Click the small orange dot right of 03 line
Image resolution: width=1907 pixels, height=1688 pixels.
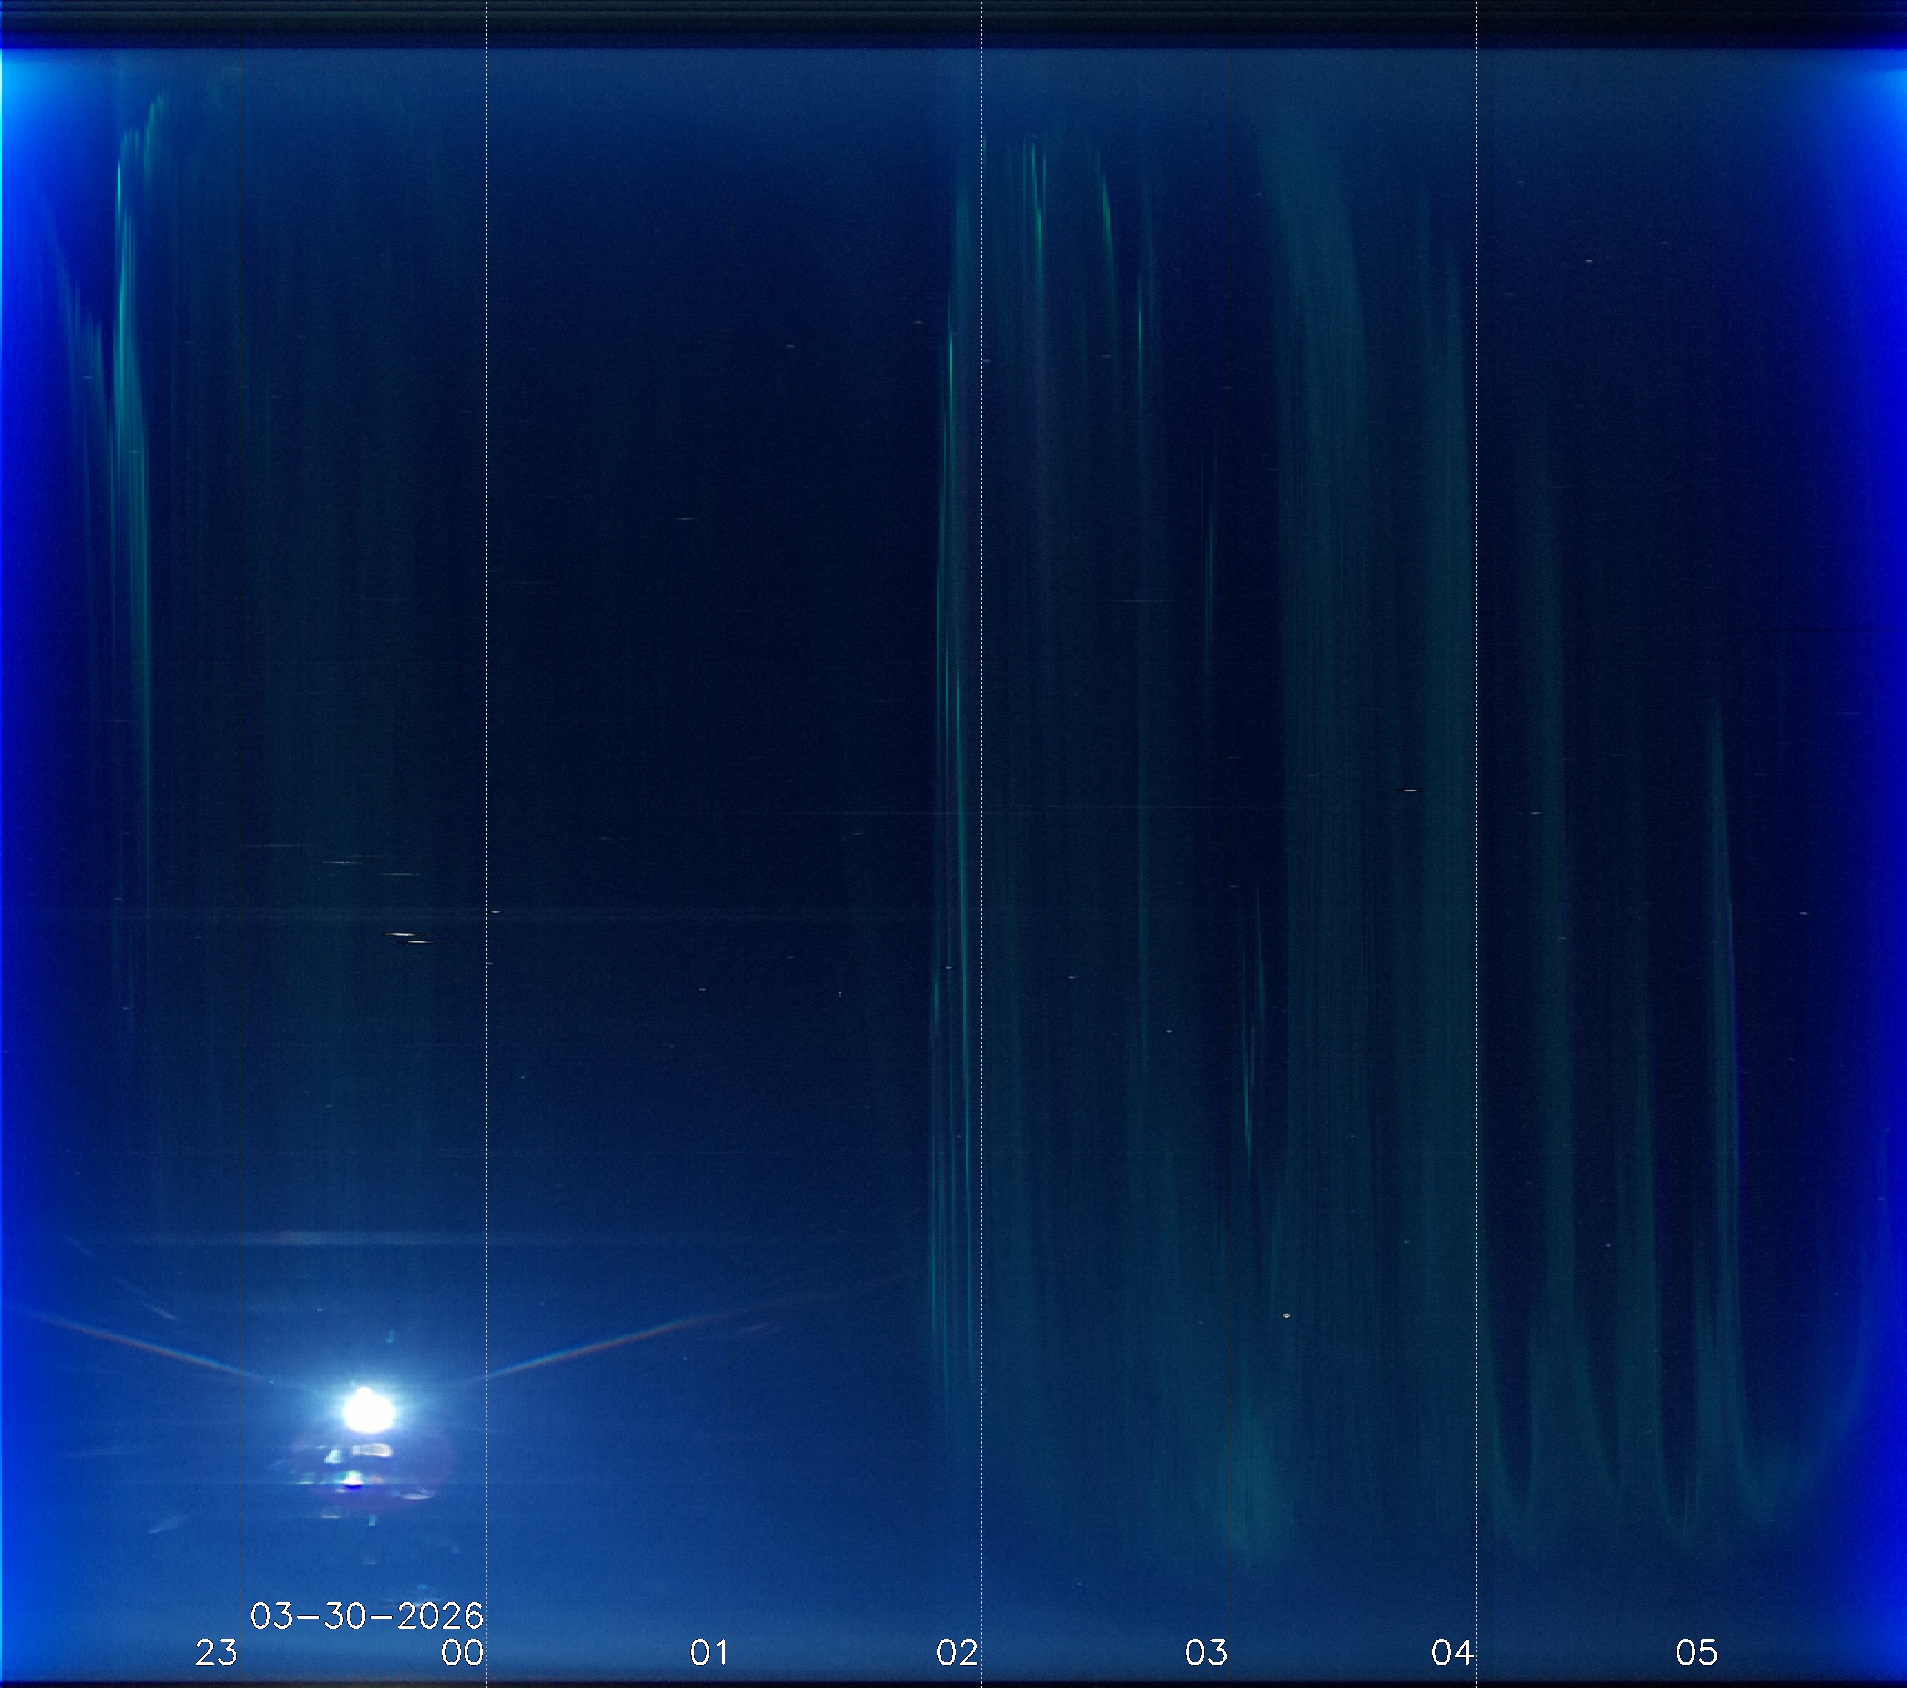pyautogui.click(x=1288, y=1317)
